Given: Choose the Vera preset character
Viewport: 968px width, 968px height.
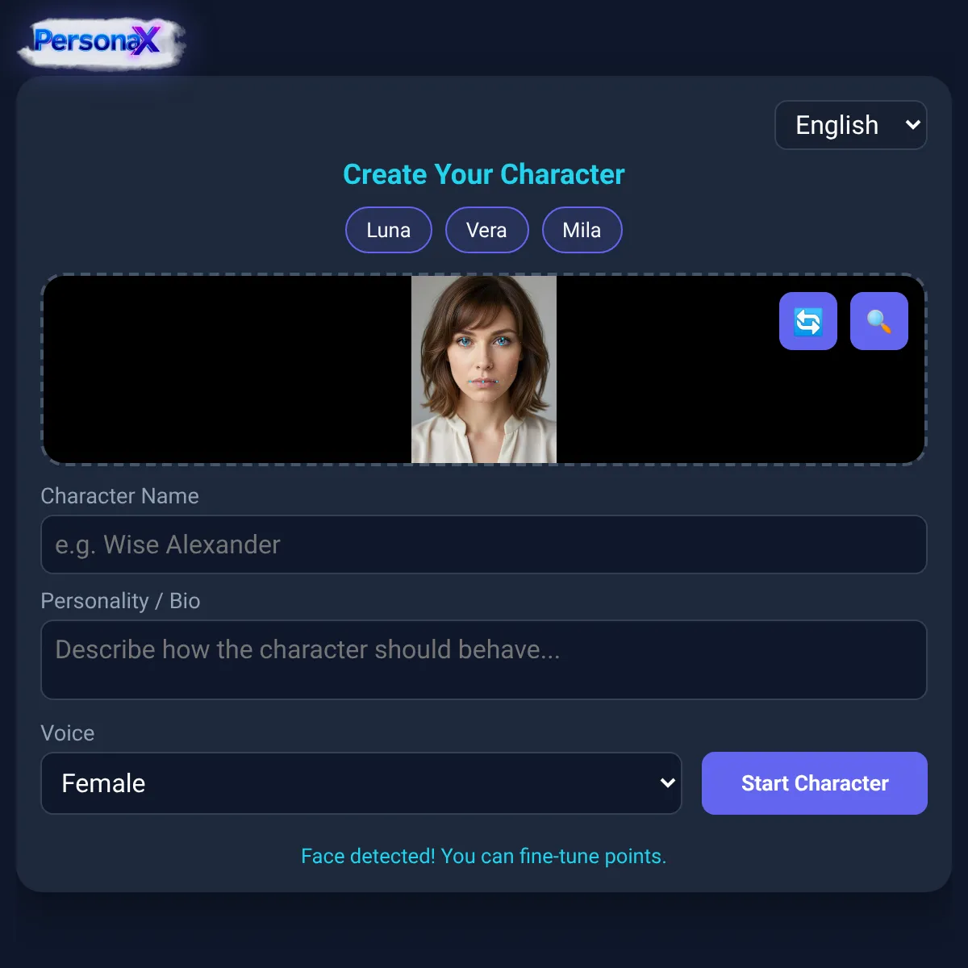Looking at the screenshot, I should pyautogui.click(x=487, y=230).
